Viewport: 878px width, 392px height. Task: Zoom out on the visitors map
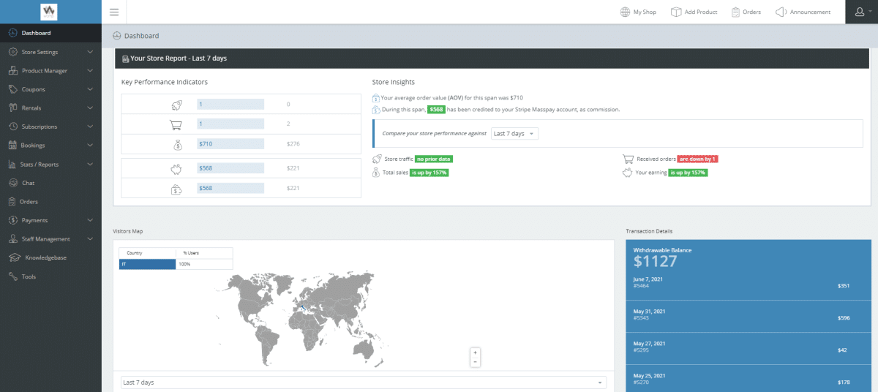(x=476, y=362)
